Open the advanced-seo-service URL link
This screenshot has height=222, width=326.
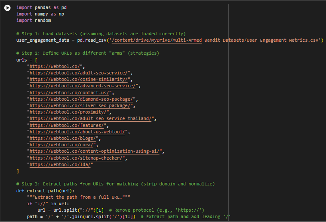coord(83,86)
